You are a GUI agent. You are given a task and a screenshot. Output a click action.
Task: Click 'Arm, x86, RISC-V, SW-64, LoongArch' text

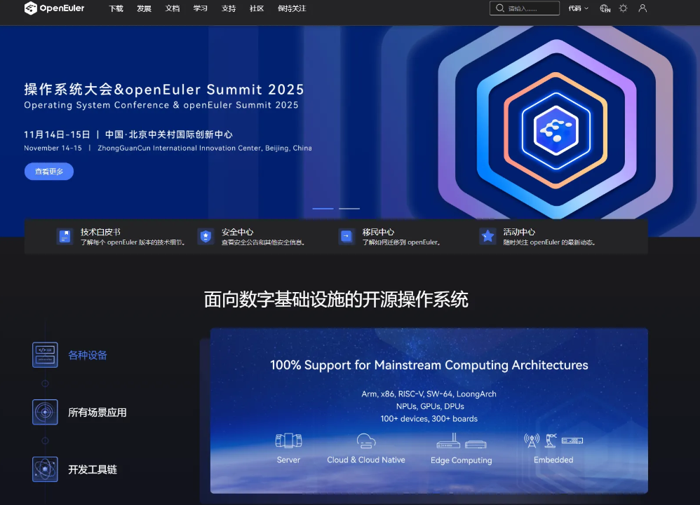pos(429,394)
